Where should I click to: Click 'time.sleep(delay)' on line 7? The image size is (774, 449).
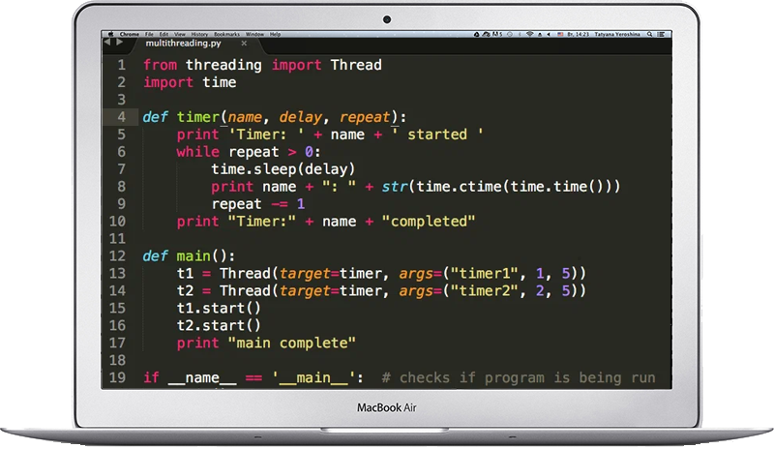click(283, 169)
